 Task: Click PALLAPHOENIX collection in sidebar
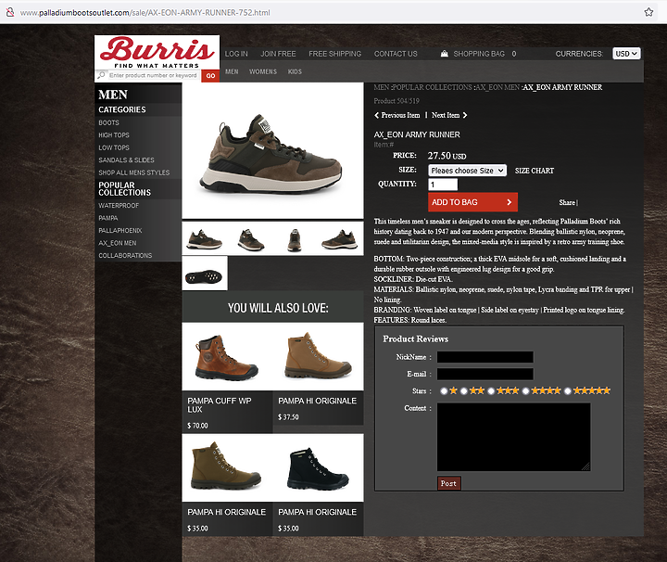[120, 230]
